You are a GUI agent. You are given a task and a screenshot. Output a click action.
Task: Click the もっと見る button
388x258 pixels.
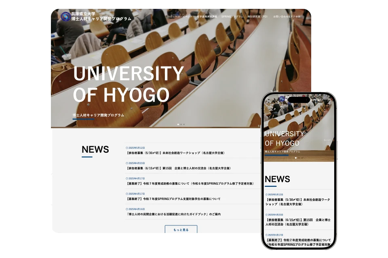(x=181, y=229)
